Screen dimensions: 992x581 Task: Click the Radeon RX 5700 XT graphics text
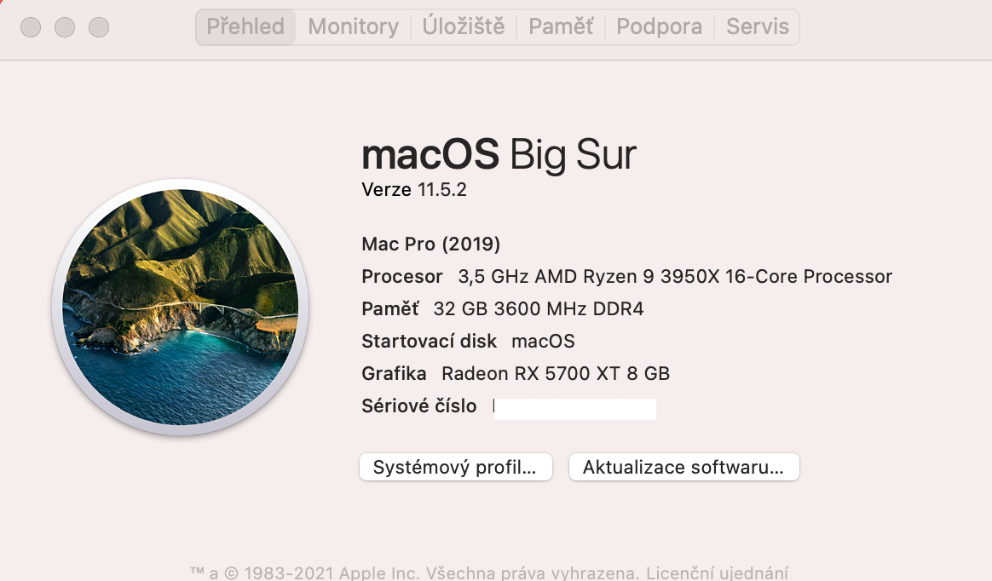tap(555, 374)
